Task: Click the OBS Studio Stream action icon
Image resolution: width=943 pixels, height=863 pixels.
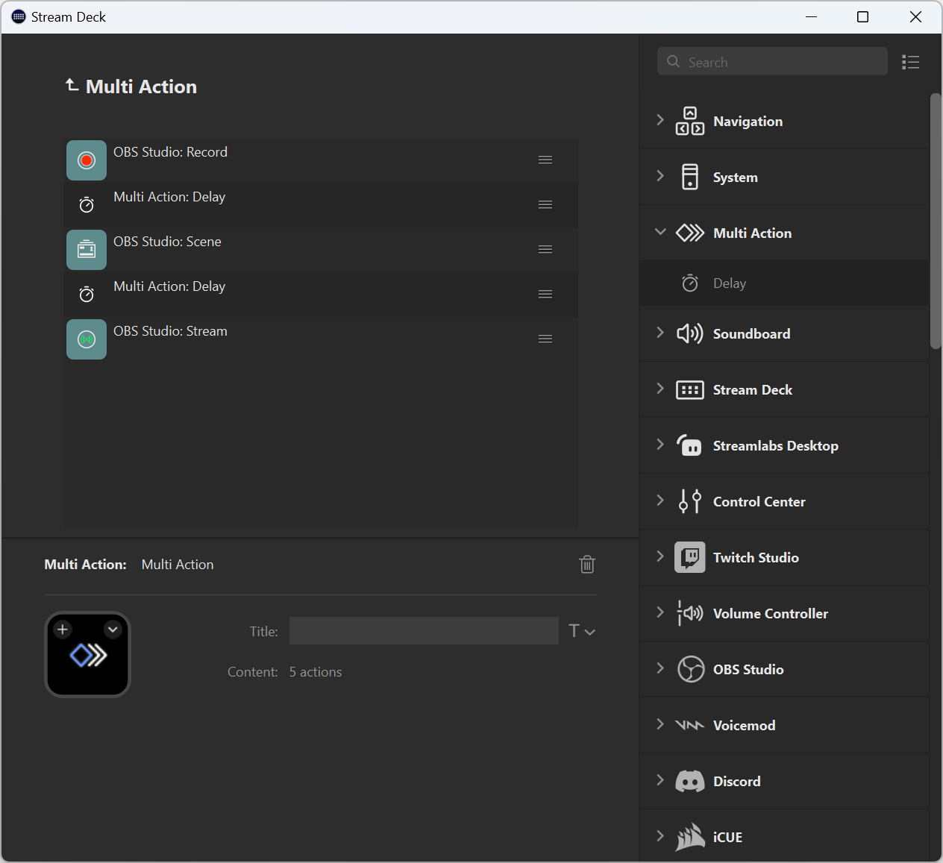Action: tap(87, 339)
